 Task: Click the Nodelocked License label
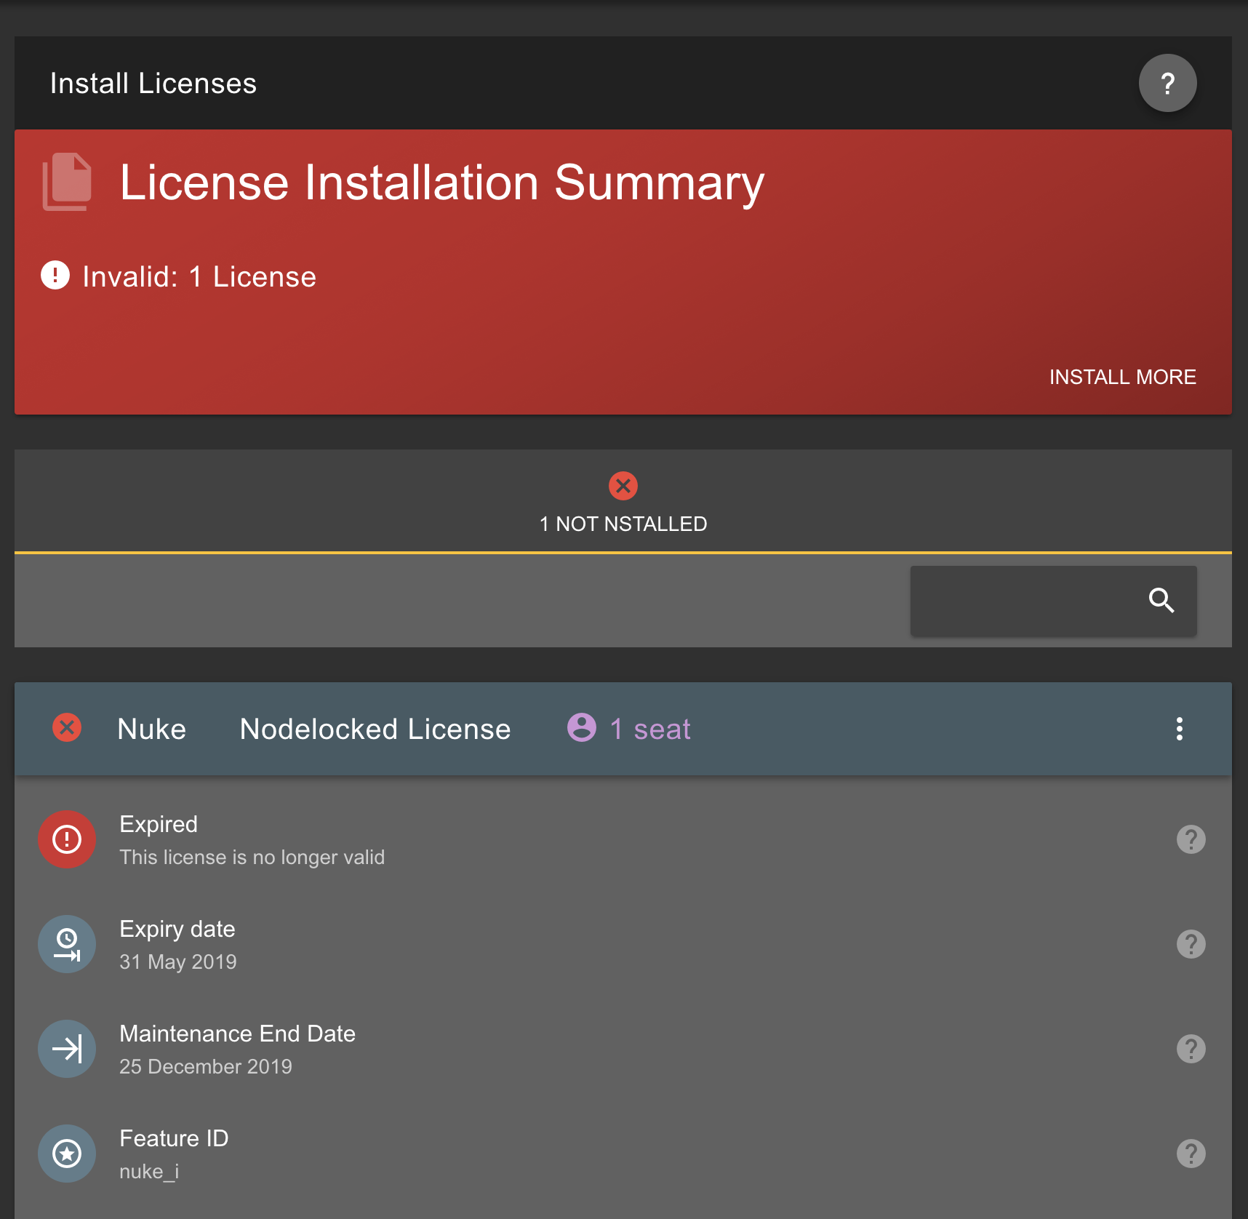point(375,729)
